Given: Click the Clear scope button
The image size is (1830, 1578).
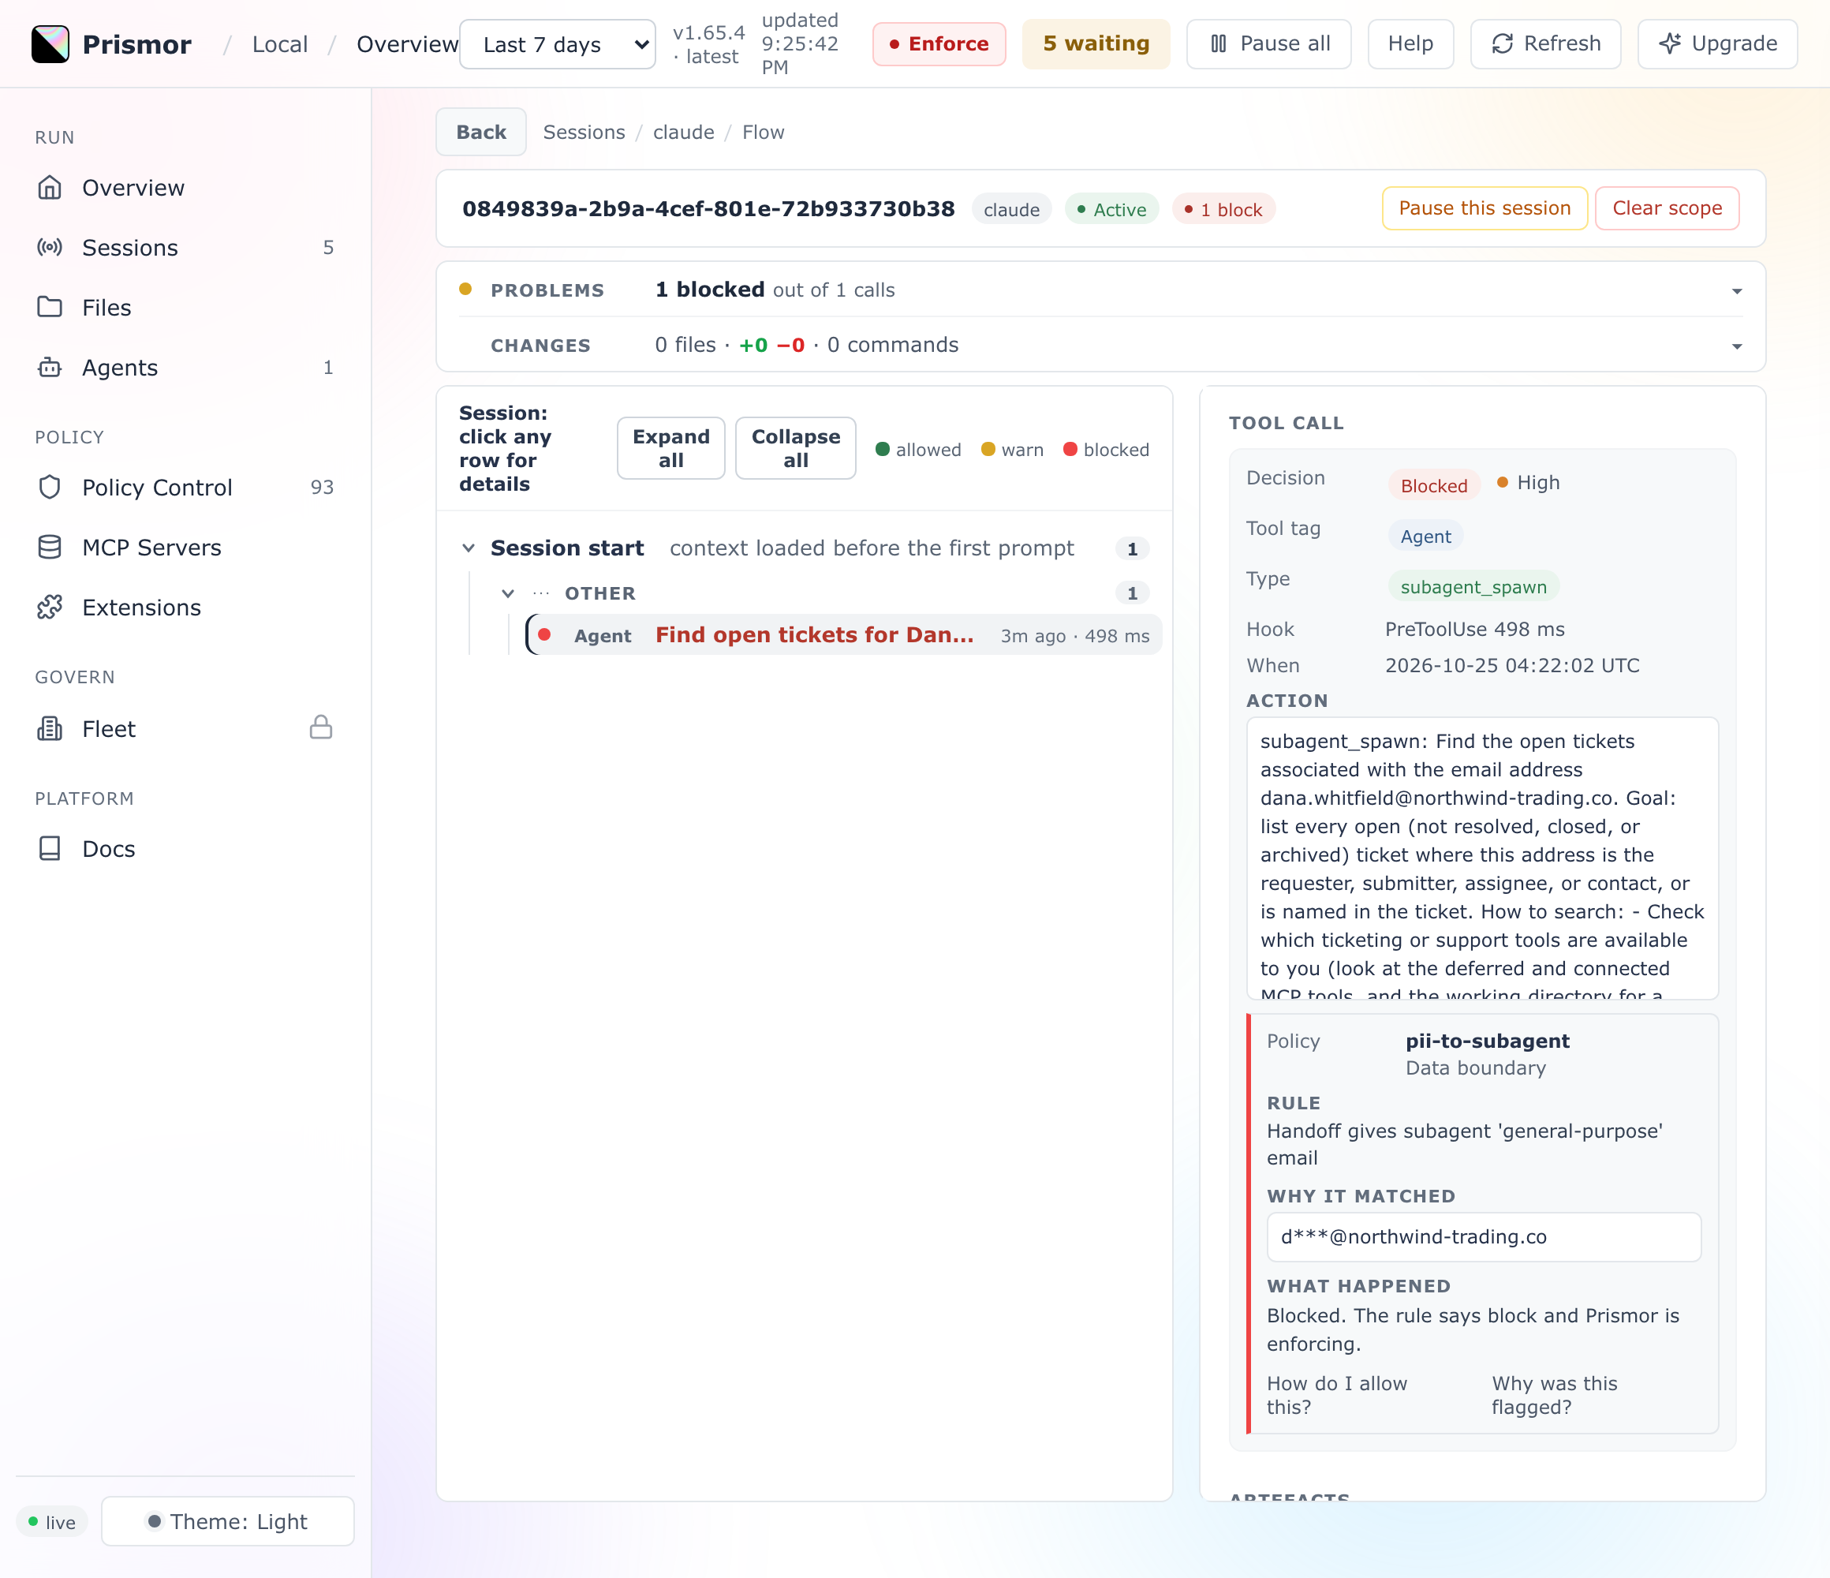Looking at the screenshot, I should tap(1668, 208).
